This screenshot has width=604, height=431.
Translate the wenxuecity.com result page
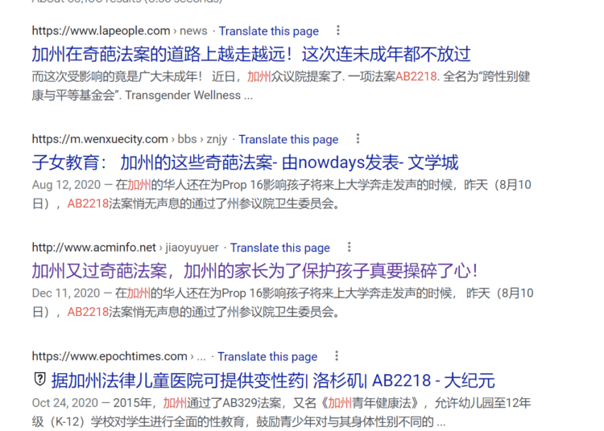(288, 139)
